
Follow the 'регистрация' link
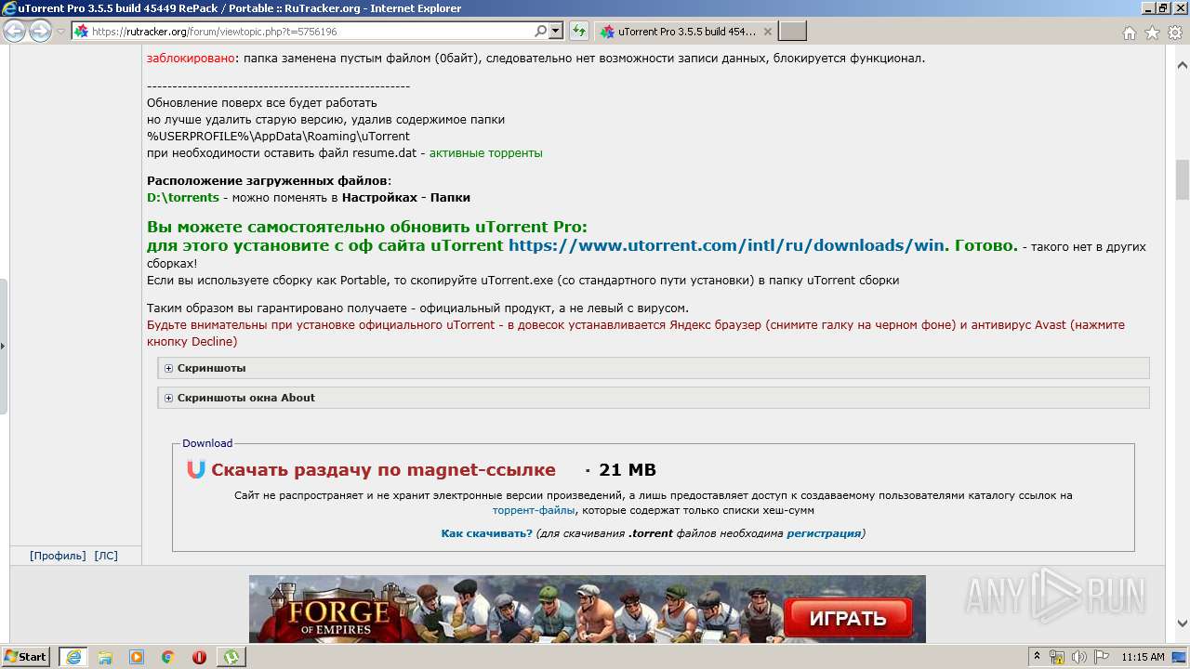pos(824,533)
